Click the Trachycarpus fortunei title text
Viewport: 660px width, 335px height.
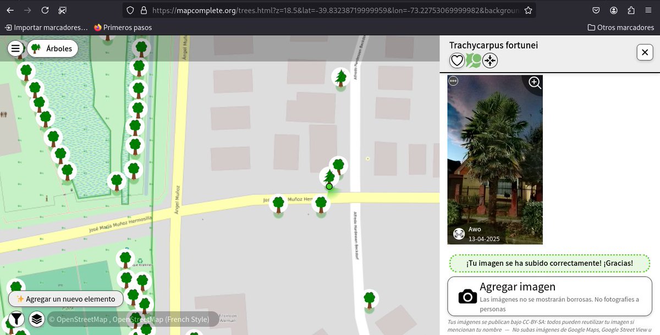493,45
